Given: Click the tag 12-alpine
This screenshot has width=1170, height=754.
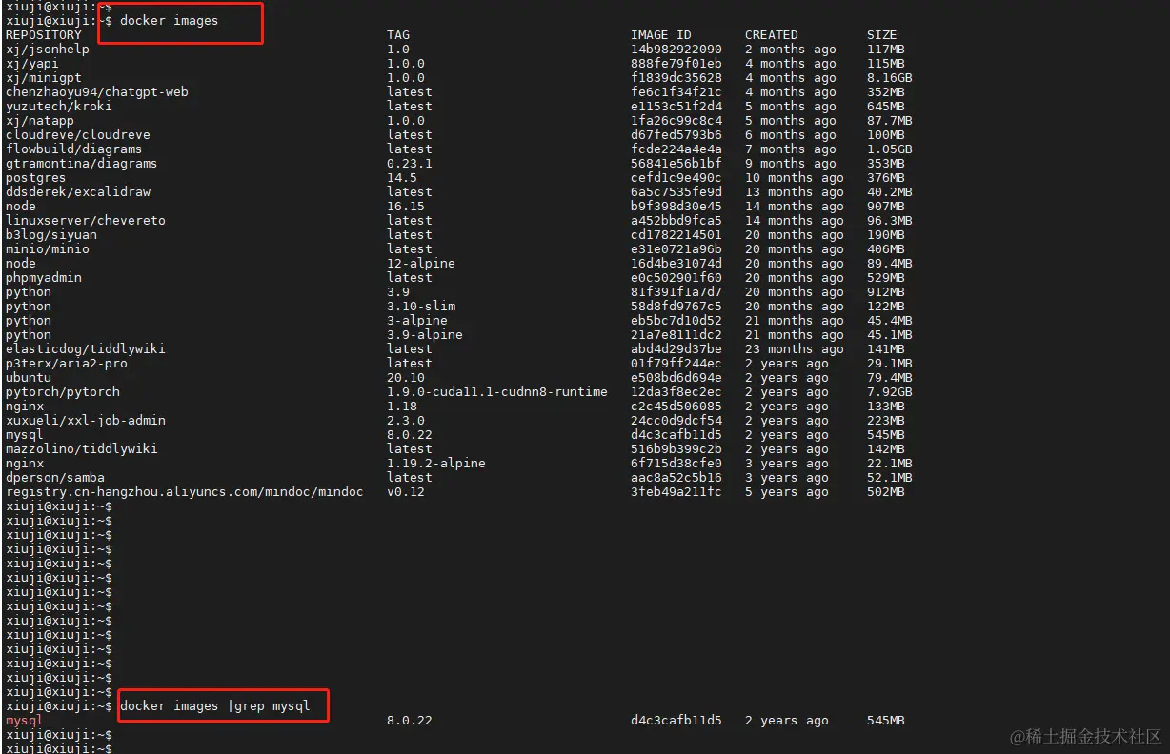Looking at the screenshot, I should coord(421,263).
